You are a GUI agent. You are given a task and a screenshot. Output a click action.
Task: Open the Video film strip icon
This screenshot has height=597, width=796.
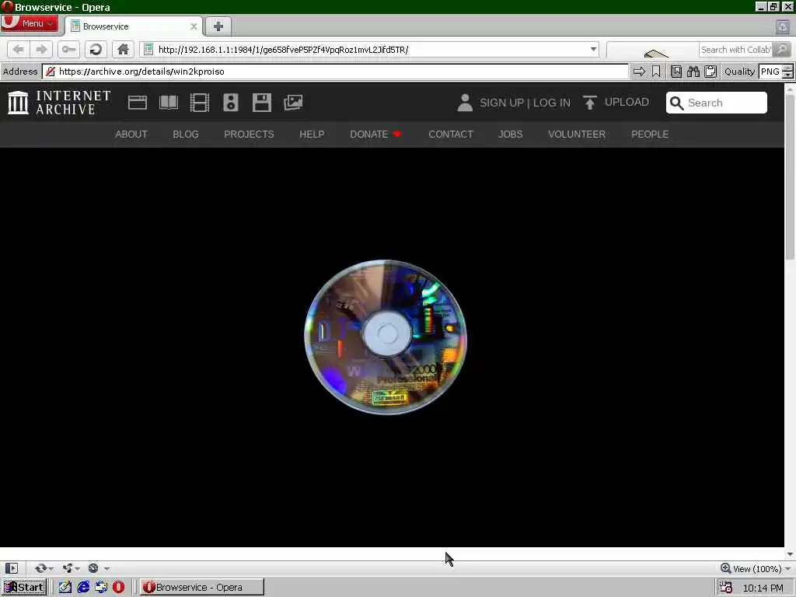click(x=200, y=103)
